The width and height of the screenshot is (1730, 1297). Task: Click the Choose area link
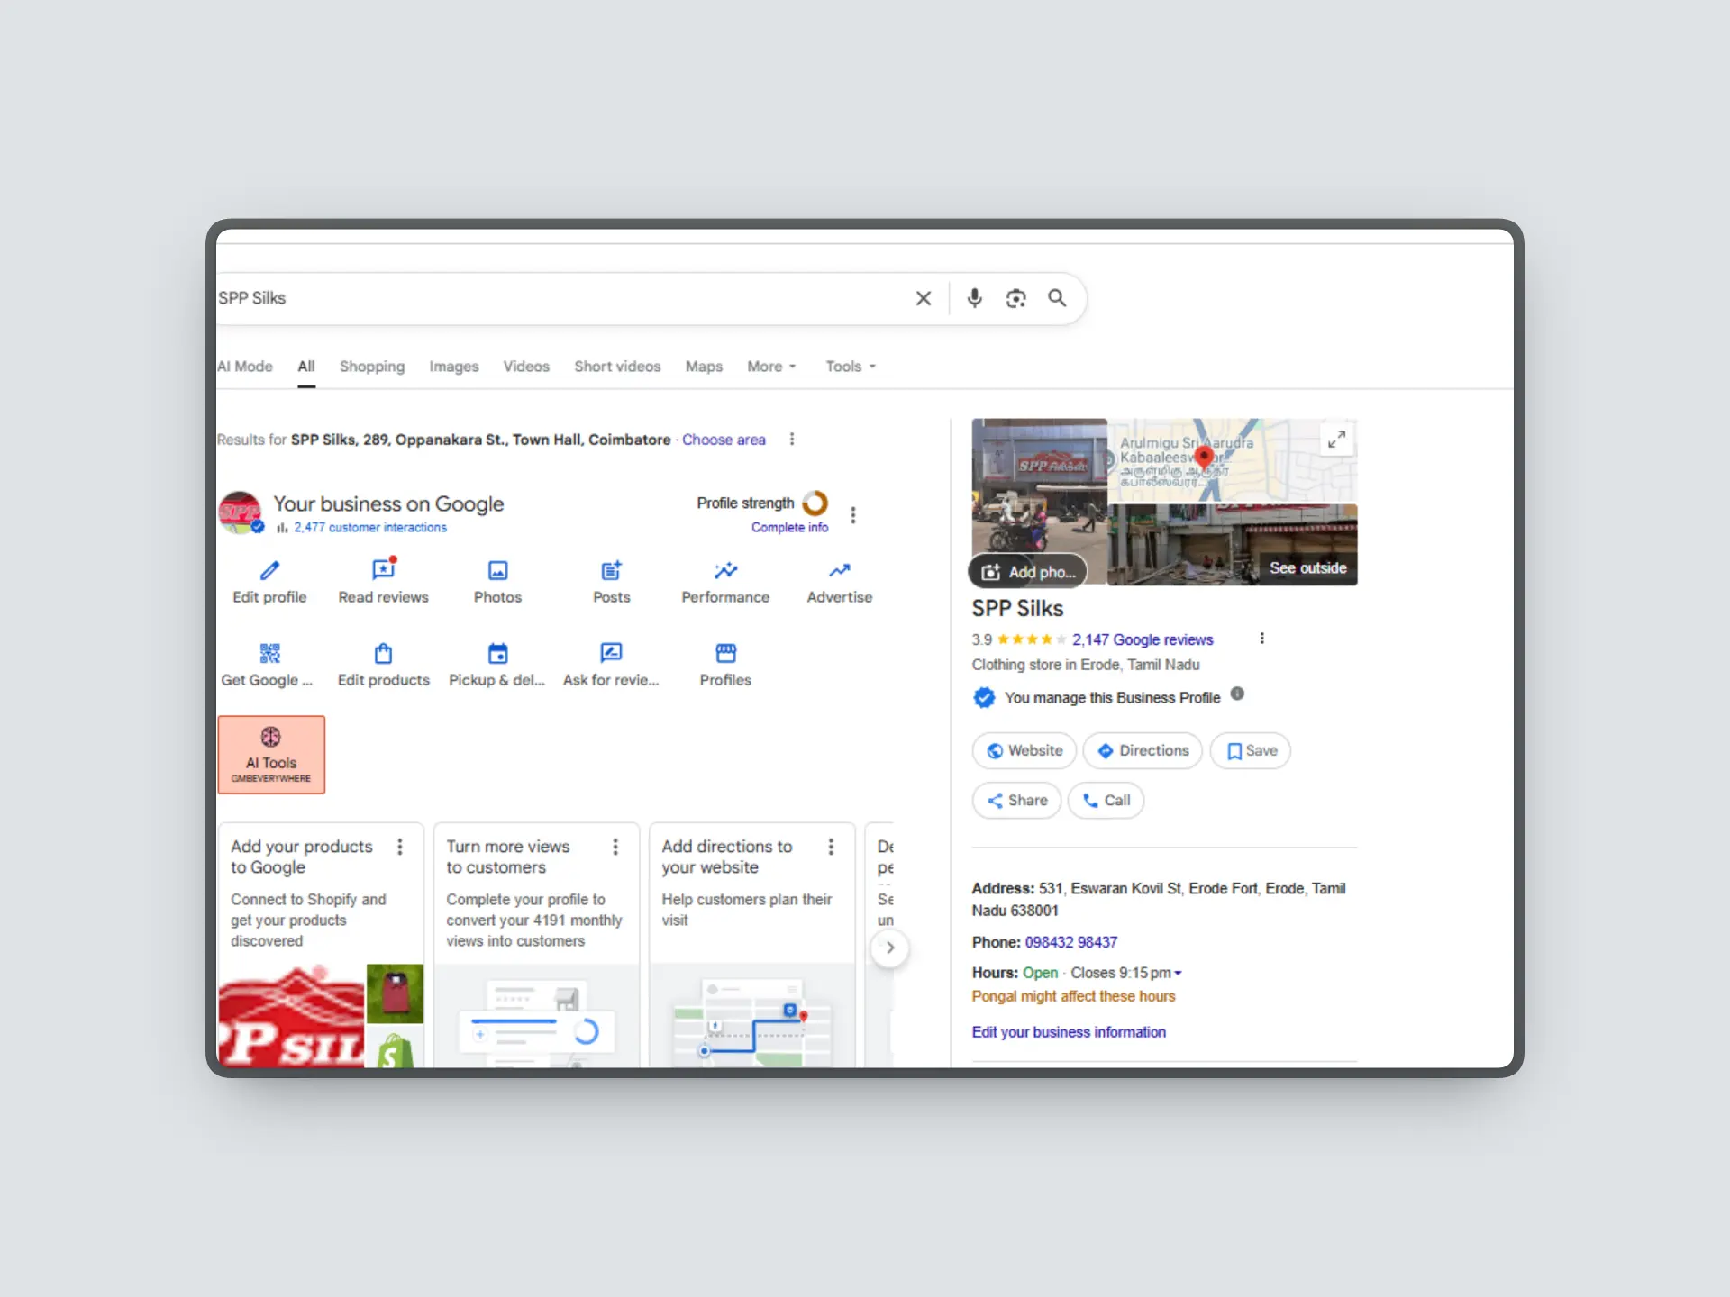pos(724,440)
